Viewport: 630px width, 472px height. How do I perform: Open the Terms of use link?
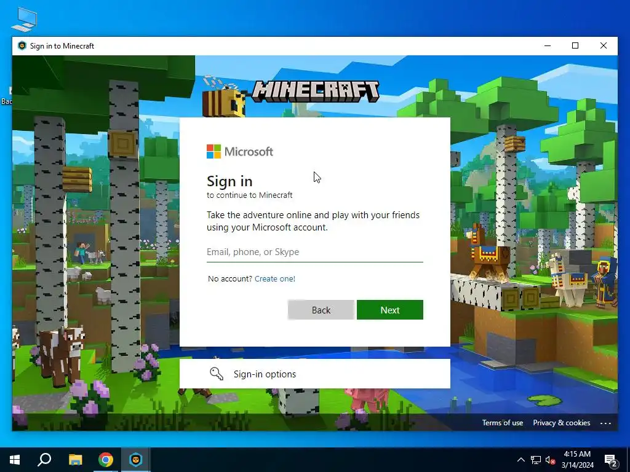click(503, 423)
